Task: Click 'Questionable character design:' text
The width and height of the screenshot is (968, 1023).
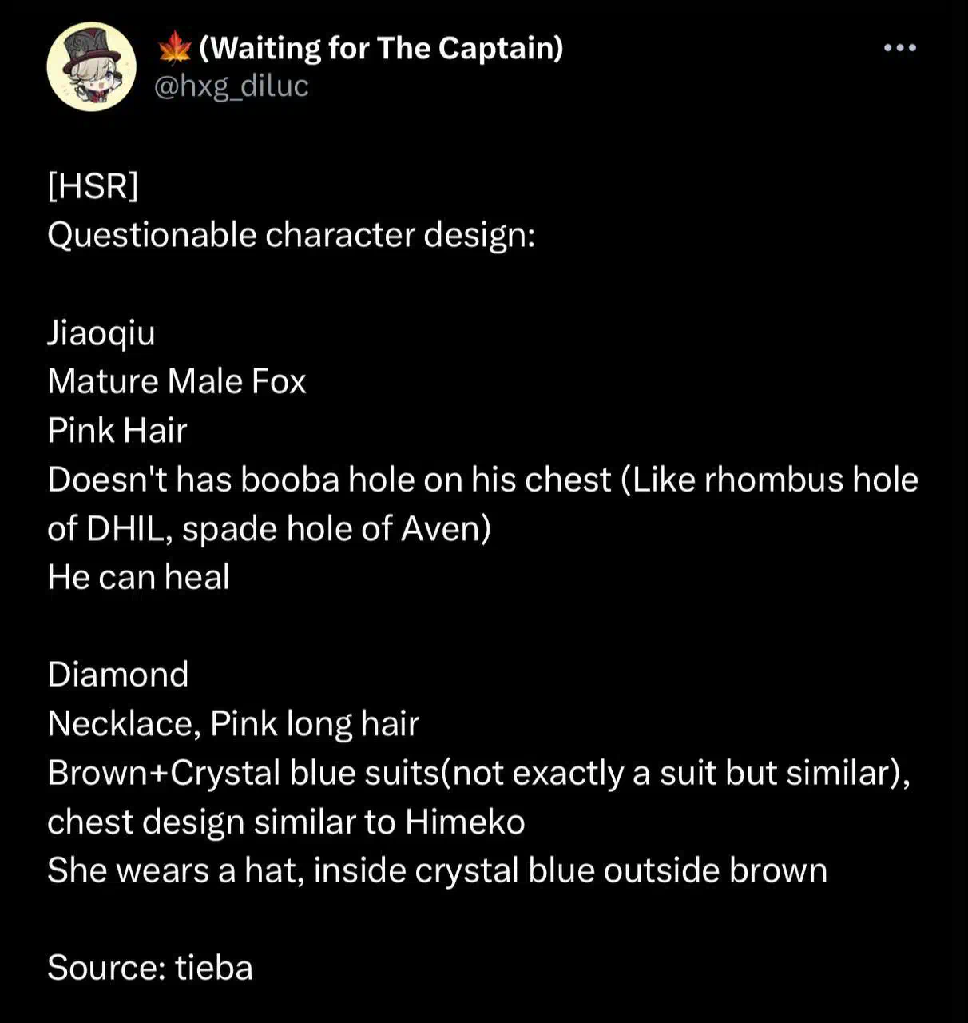Action: [x=291, y=235]
